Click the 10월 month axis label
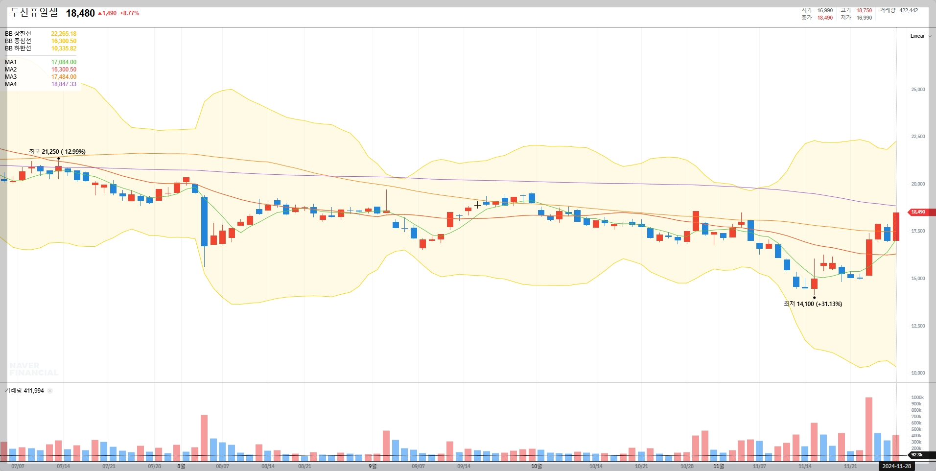Viewport: 936px width, 471px height. click(x=537, y=467)
